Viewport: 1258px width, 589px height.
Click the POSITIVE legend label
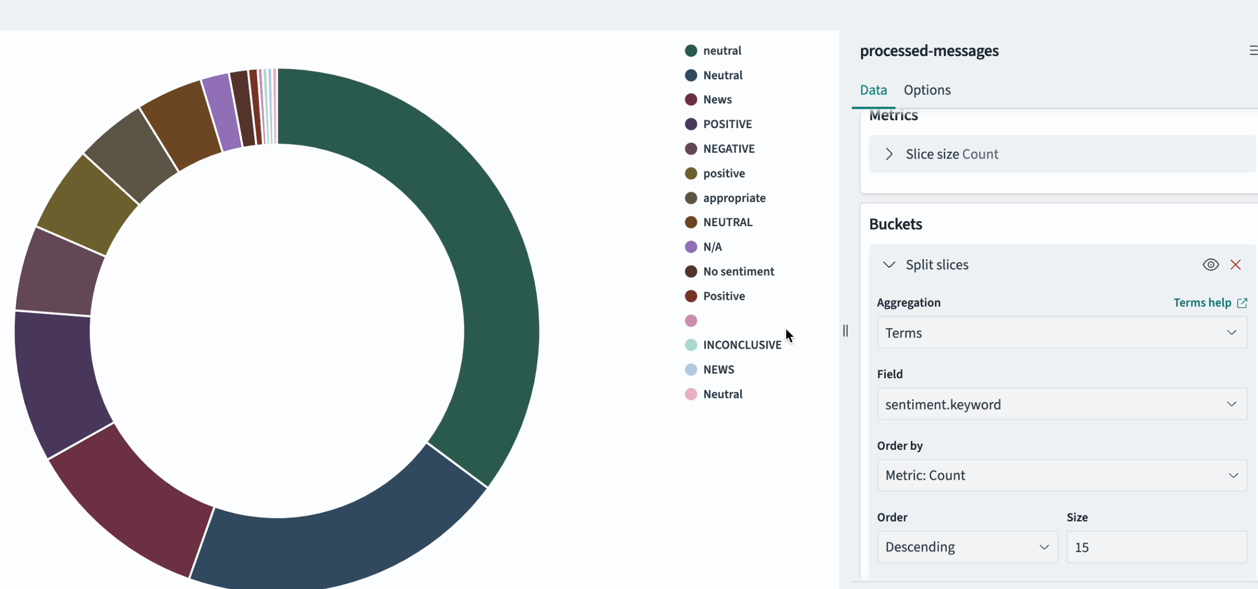[727, 124]
